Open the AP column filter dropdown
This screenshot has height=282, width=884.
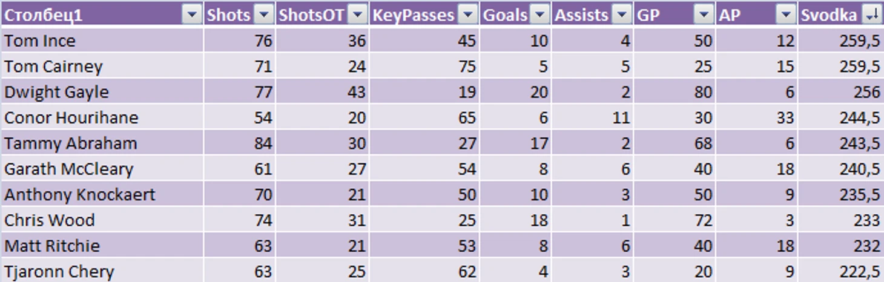pos(786,15)
